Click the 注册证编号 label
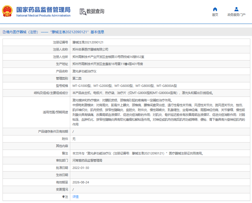252x203 pixels. tap(60, 42)
